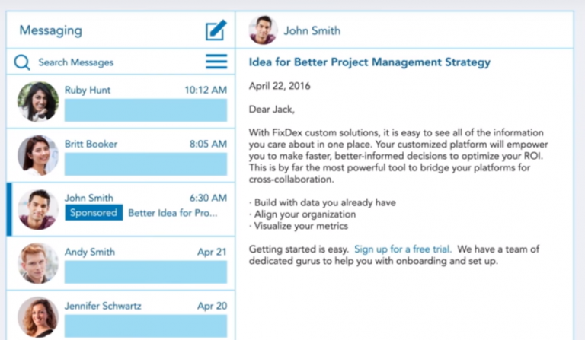Click 'Better Idea for Pro...' preview text

[x=172, y=213]
